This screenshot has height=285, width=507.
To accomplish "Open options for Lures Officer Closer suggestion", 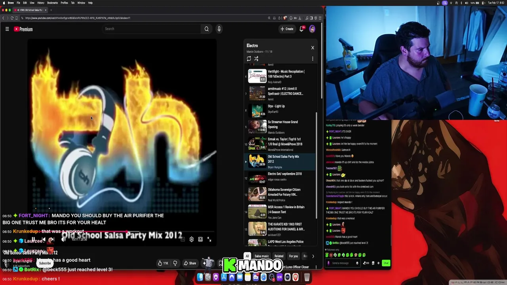I will pos(316,267).
